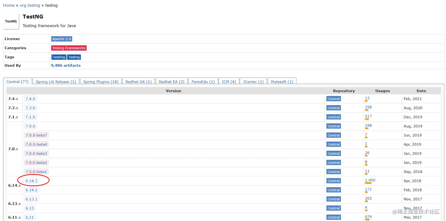Click the 7.4.x version group label
Image resolution: width=446 pixels, height=221 pixels.
coord(13,99)
